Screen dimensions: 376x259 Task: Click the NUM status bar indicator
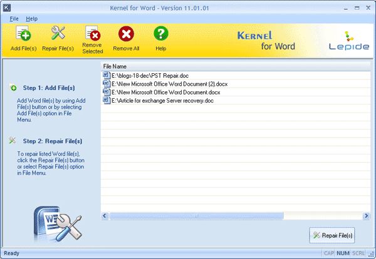(343, 253)
